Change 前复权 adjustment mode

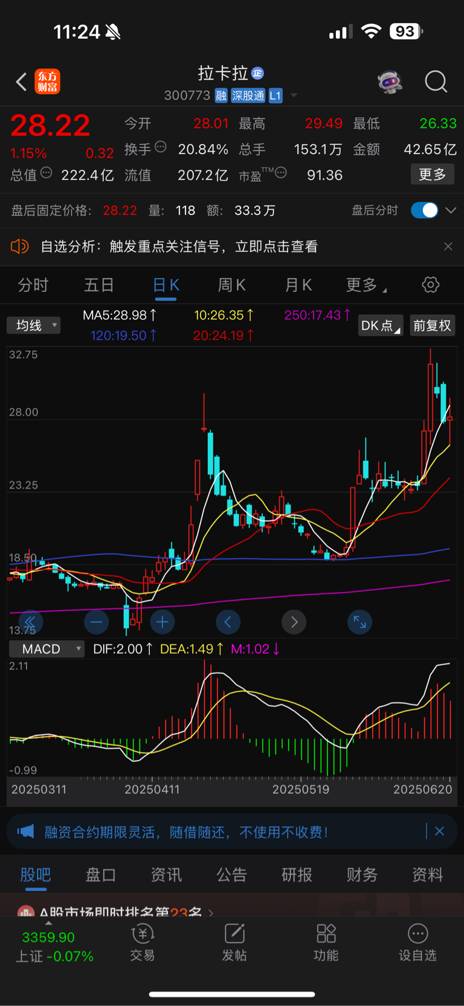click(x=433, y=326)
